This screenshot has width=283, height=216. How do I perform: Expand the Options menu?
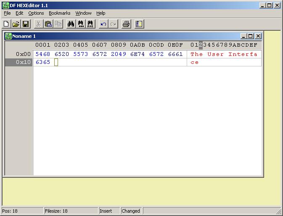[36, 13]
